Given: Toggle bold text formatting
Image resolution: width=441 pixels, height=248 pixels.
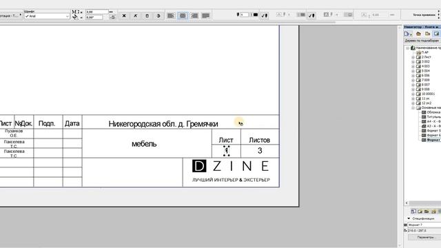Looking at the screenshot, I should [x=124, y=16].
